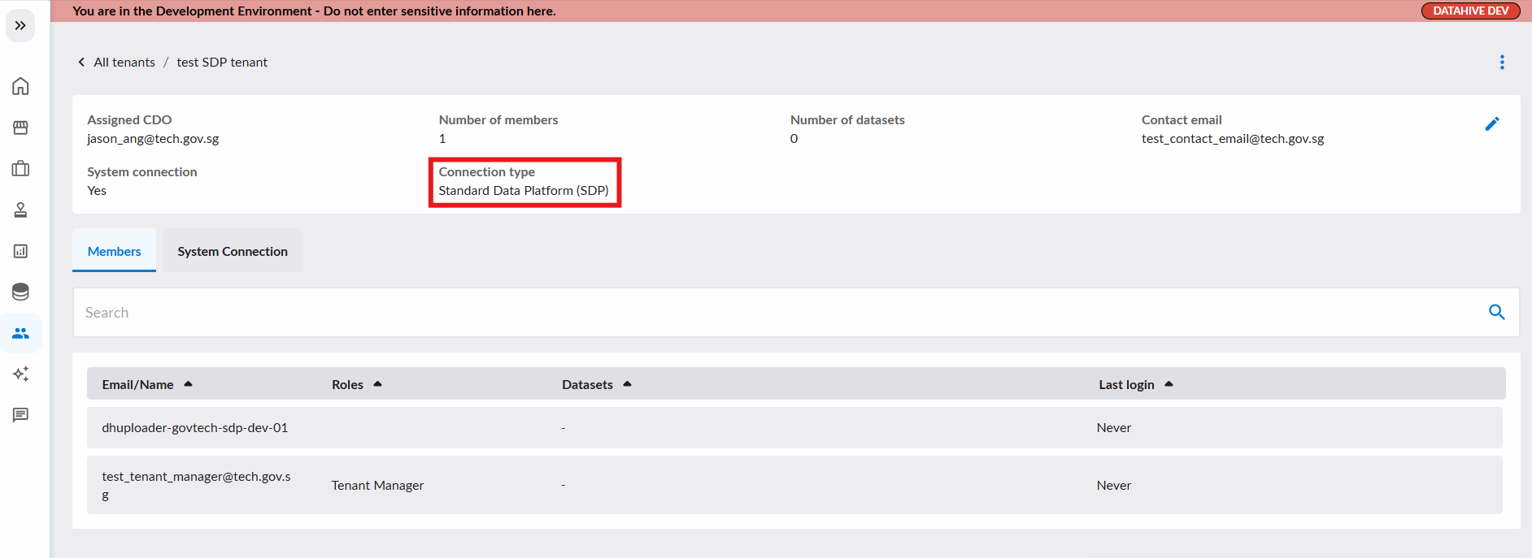Click assigned CDO email jason_ang@tech.gov.sg

point(153,139)
